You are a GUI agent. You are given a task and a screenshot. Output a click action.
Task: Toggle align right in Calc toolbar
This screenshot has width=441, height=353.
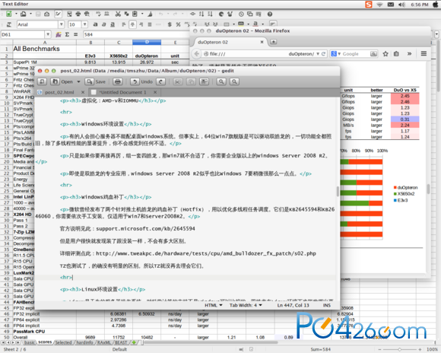click(141, 24)
